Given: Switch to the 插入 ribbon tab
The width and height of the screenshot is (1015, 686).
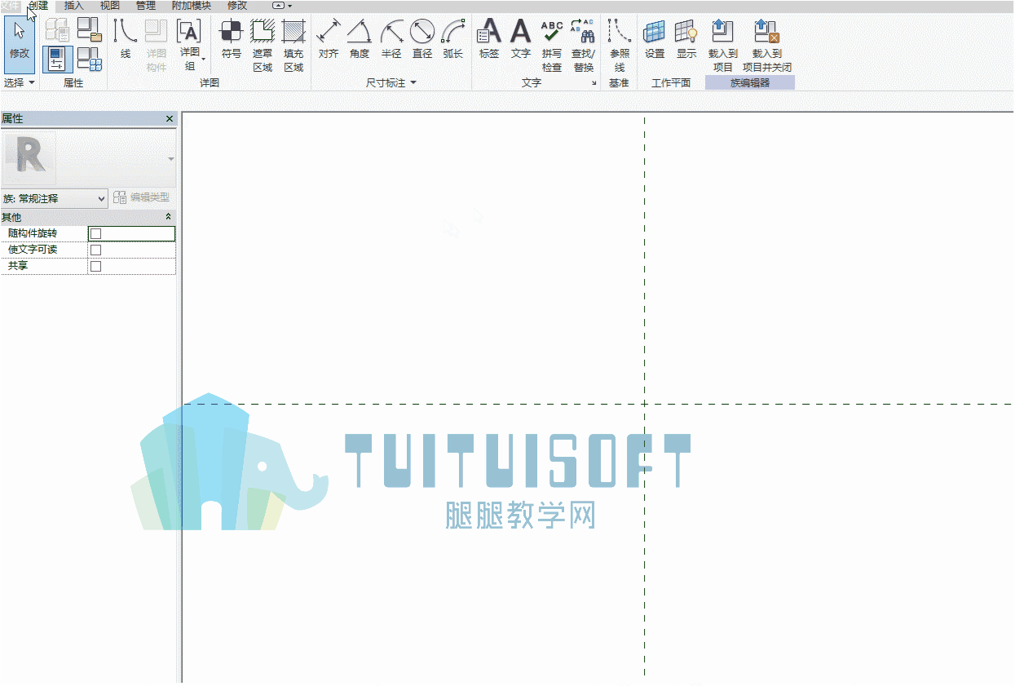Looking at the screenshot, I should click(x=74, y=6).
